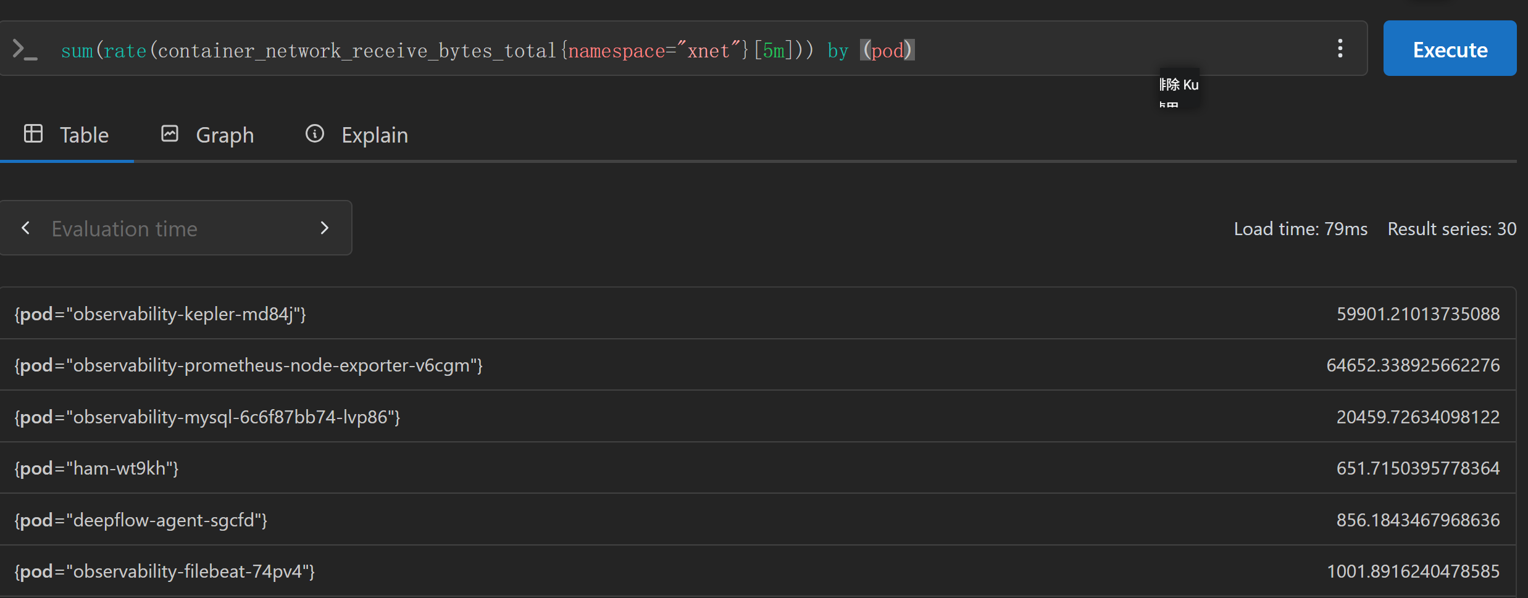Click the partially visible tooltip near the options menu
1528x598 pixels.
click(x=1179, y=88)
